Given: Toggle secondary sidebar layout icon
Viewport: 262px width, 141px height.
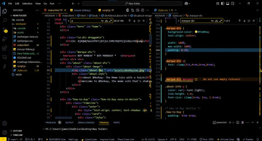Looking at the screenshot, I should [233, 3].
